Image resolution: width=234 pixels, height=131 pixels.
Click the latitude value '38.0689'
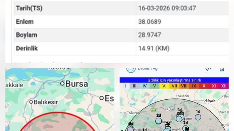(150, 22)
